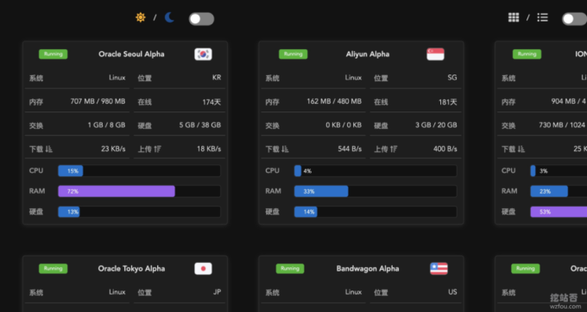Viewport: 587px width, 312px height.
Task: Click upload sort icon in Aliyun Alpha
Action: tap(394, 149)
